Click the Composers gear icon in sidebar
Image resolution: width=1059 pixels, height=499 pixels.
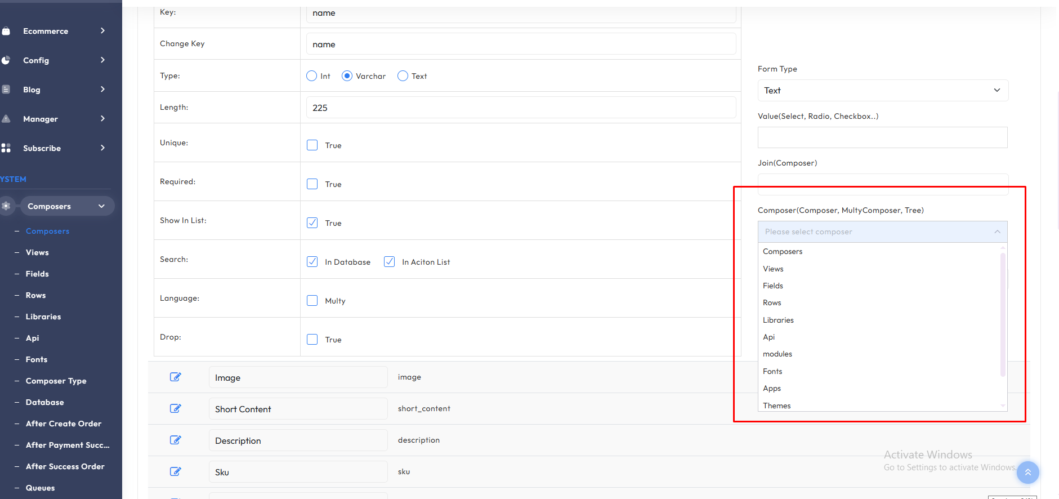click(6, 206)
